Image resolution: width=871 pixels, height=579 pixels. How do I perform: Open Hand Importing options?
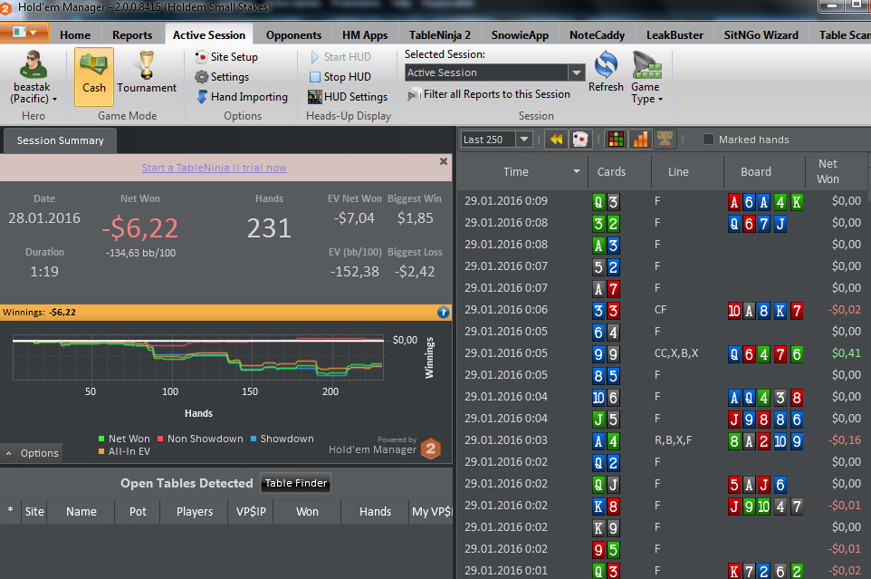[x=242, y=97]
